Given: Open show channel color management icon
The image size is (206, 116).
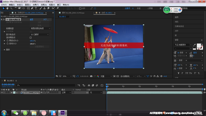Looking at the screenshot, I should click(98, 76).
